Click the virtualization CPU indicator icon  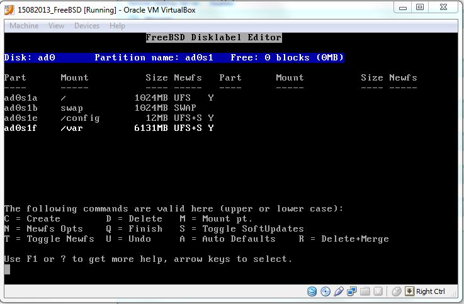pyautogui.click(x=378, y=291)
